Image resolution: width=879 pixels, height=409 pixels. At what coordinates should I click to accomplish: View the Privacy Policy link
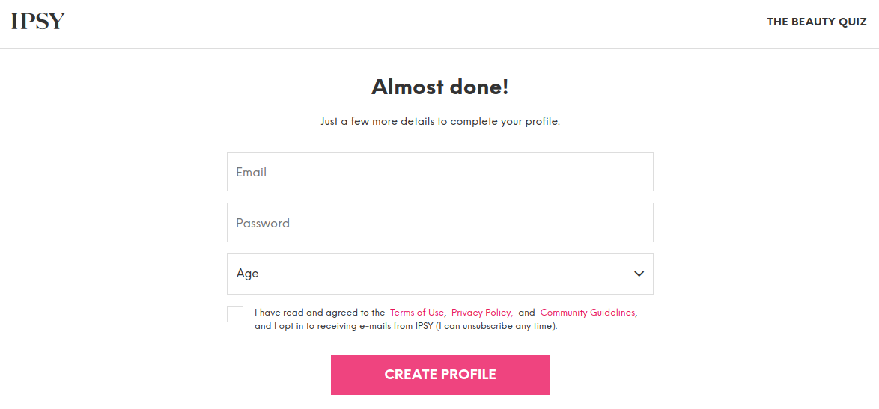coord(482,313)
